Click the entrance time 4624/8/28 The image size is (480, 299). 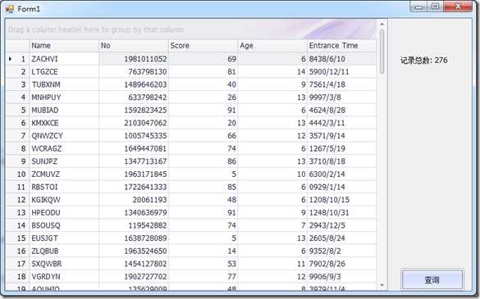pos(342,110)
